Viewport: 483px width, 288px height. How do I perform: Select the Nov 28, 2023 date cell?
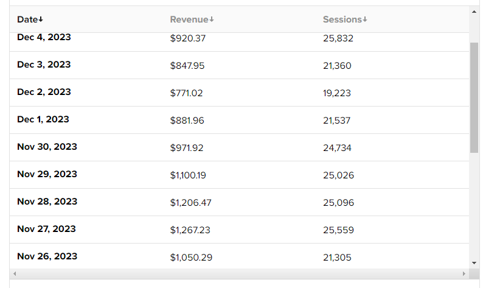tap(47, 202)
